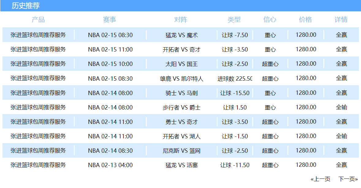Select matchup 猛龙 VS 活塞
Screen dimensions: 361x188
coord(182,165)
